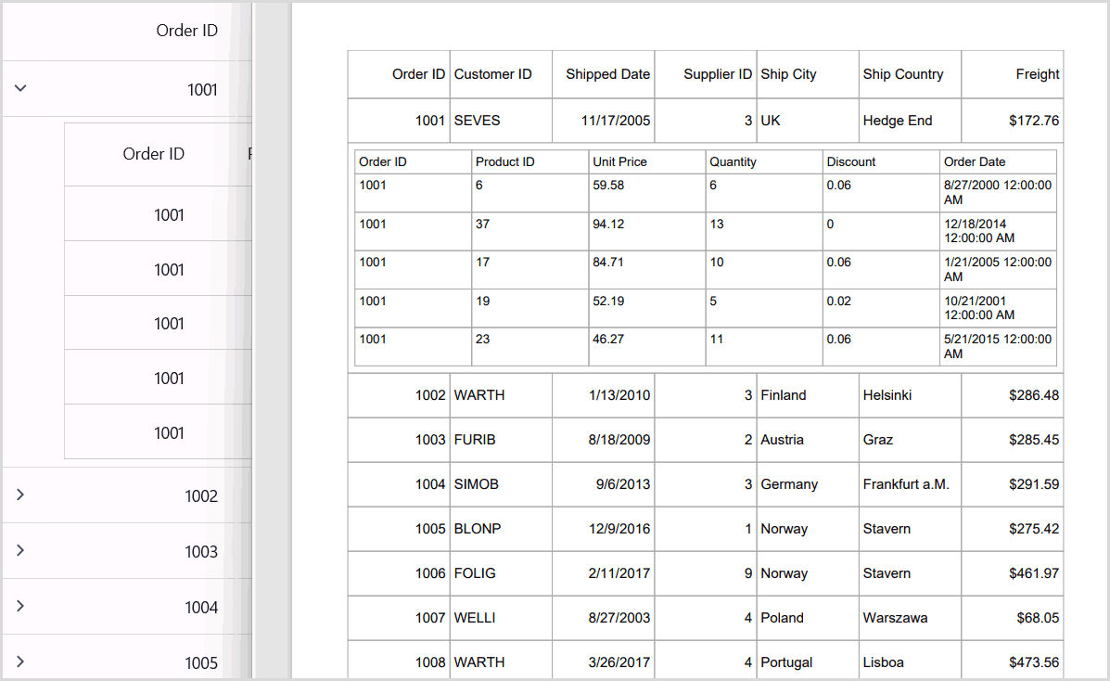Click the Discount column header
The height and width of the screenshot is (681, 1110).
click(850, 161)
